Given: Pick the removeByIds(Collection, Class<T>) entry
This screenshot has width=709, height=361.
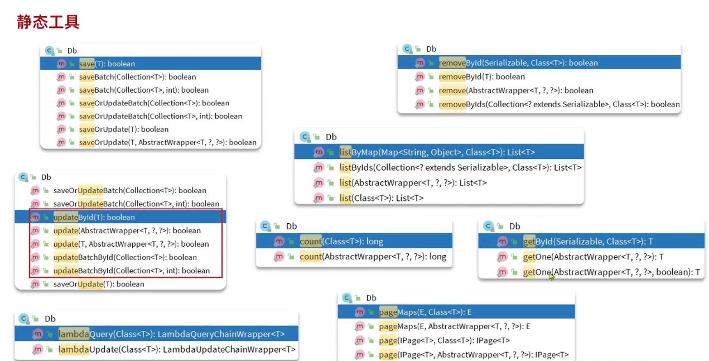Looking at the screenshot, I should [x=559, y=104].
